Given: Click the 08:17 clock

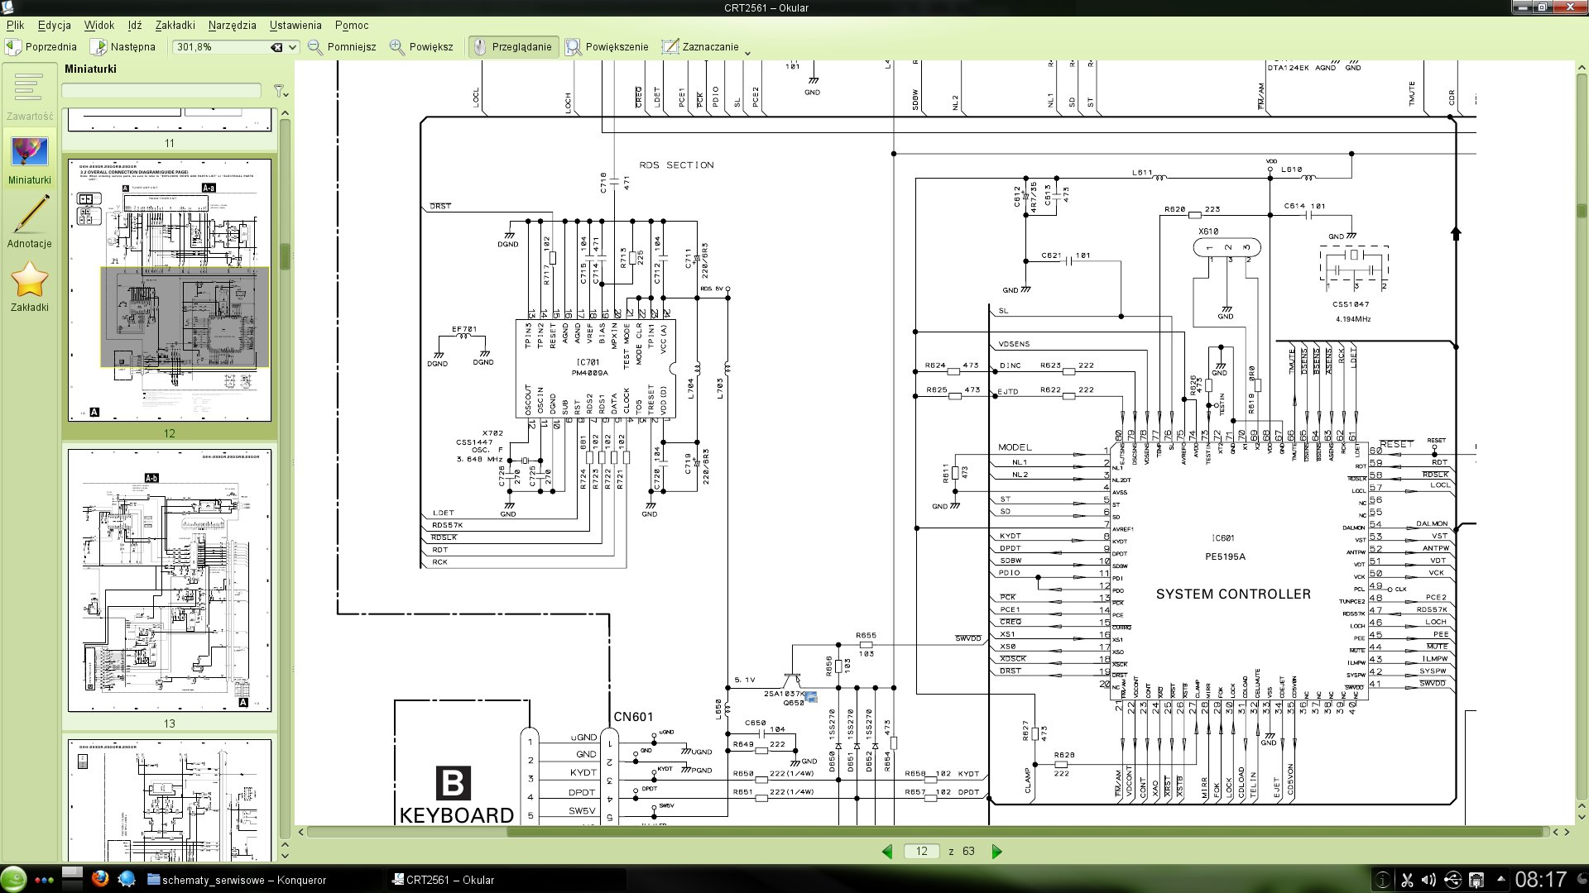Looking at the screenshot, I should [x=1540, y=880].
